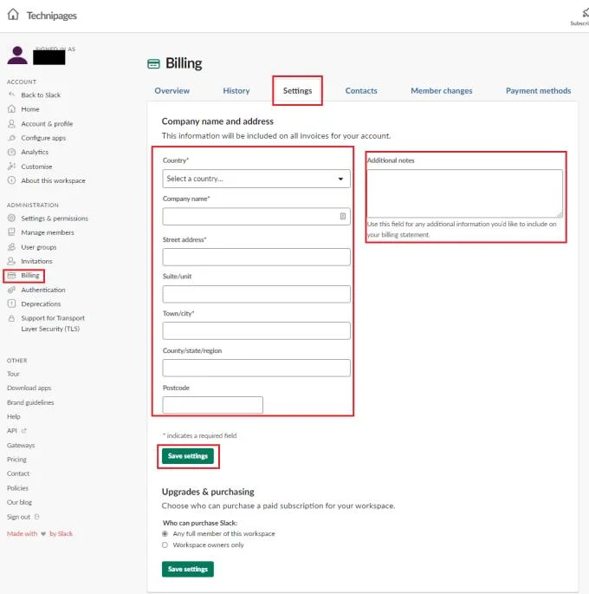Open the Gateways link
This screenshot has width=589, height=594.
click(21, 446)
